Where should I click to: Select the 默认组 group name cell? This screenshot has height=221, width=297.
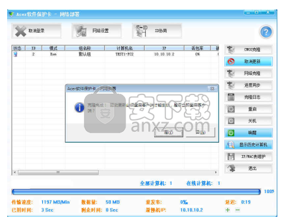pos(85,54)
